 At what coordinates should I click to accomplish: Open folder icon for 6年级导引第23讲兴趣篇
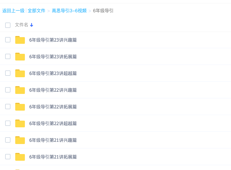tap(20, 40)
